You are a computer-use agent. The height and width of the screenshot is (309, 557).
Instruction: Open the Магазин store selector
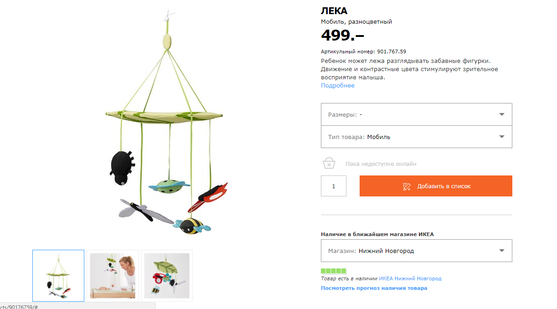(x=416, y=251)
